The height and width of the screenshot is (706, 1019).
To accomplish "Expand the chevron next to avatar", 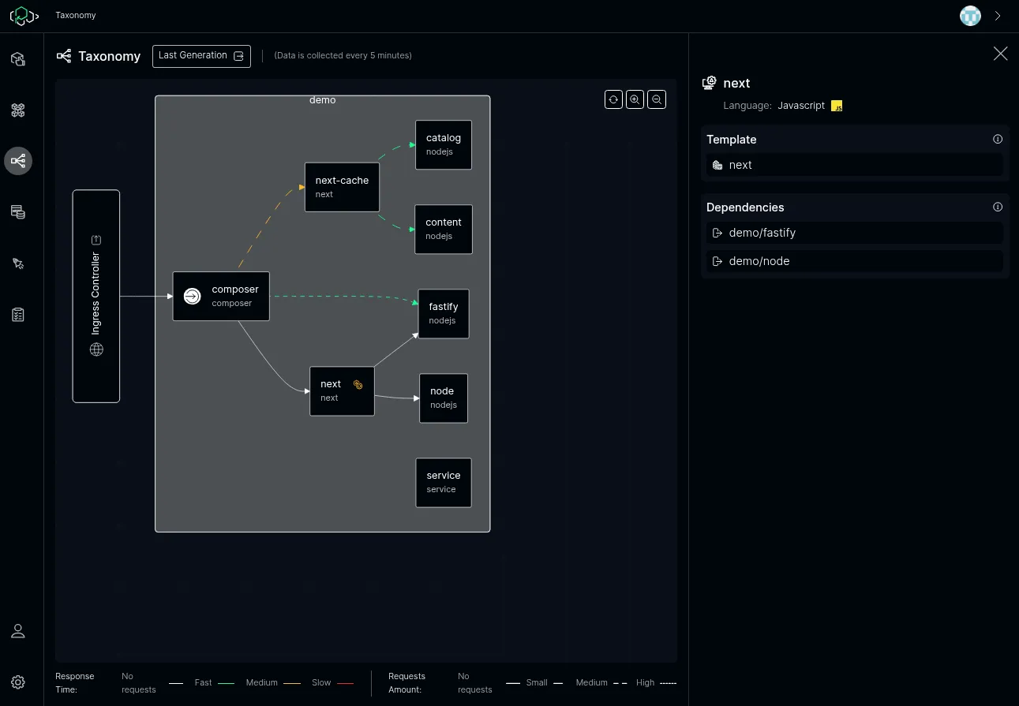I will [x=998, y=16].
